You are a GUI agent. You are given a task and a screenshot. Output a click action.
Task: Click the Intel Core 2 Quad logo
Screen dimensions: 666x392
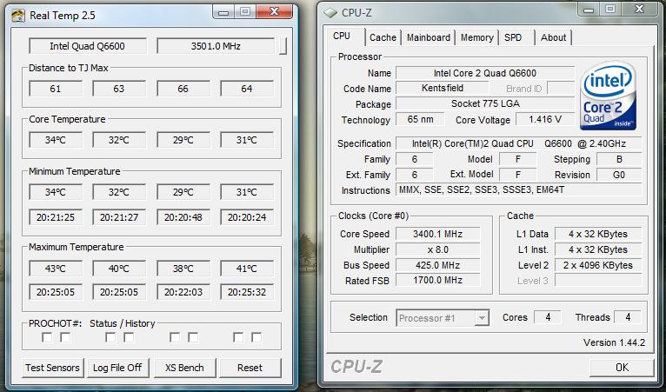[x=608, y=96]
